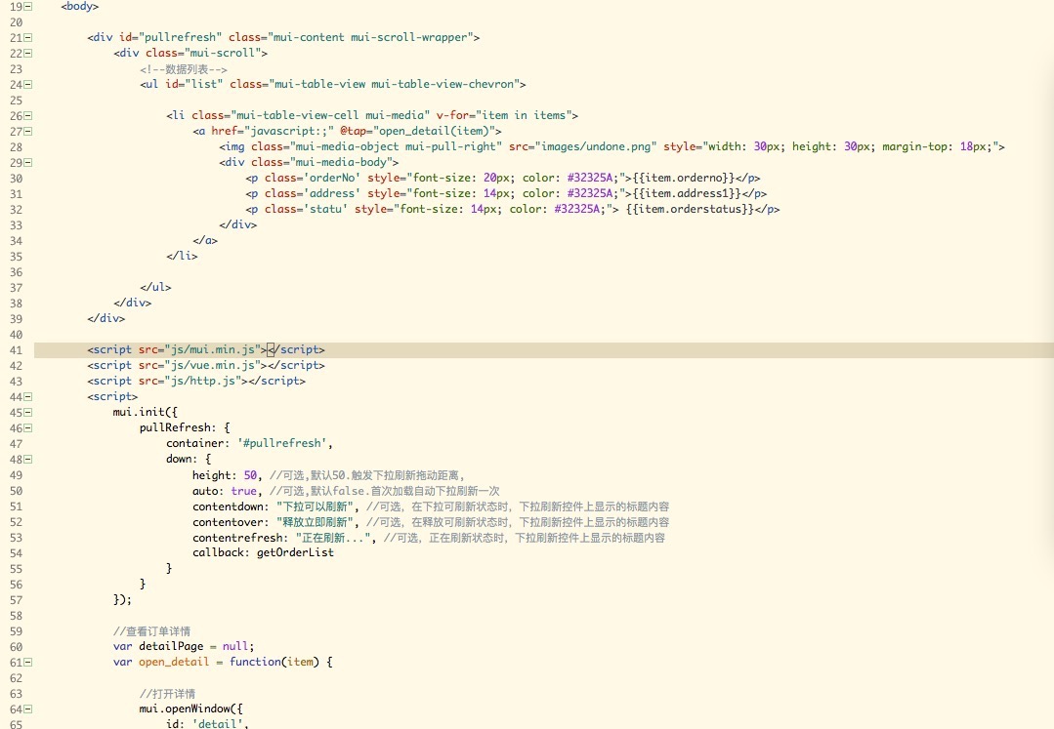
Task: Click the null value on line 60
Action: click(x=236, y=646)
